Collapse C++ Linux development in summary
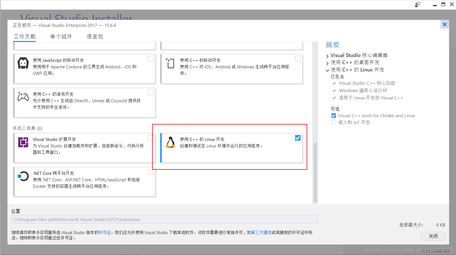Image resolution: width=456 pixels, height=255 pixels. [327, 70]
